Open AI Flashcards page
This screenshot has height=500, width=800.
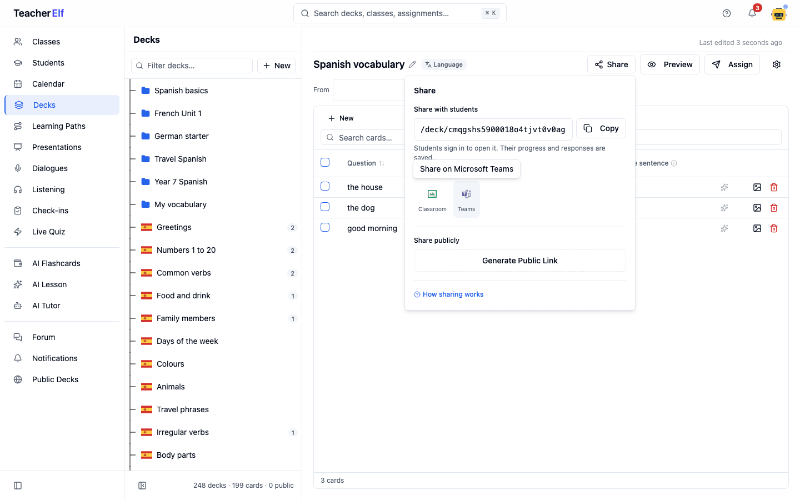tap(62, 263)
